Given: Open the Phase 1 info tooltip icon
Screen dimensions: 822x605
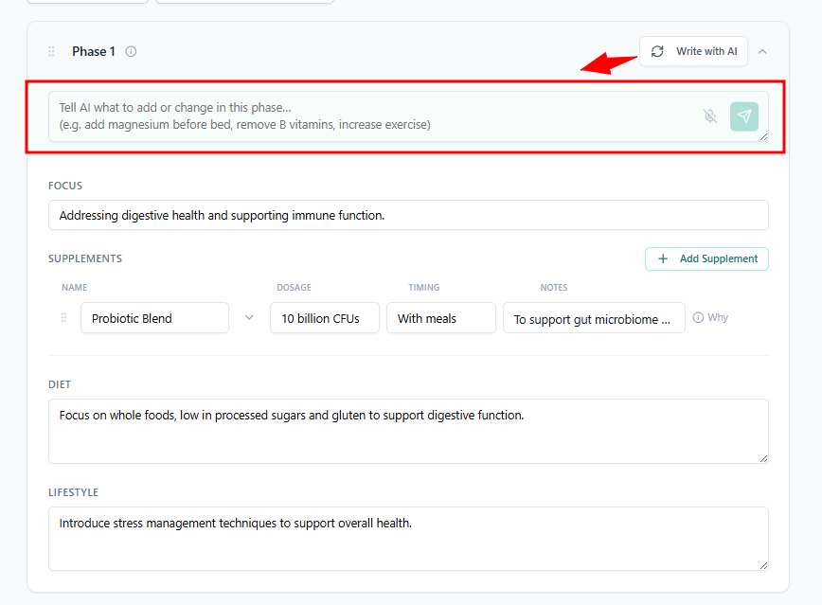Looking at the screenshot, I should pyautogui.click(x=131, y=51).
